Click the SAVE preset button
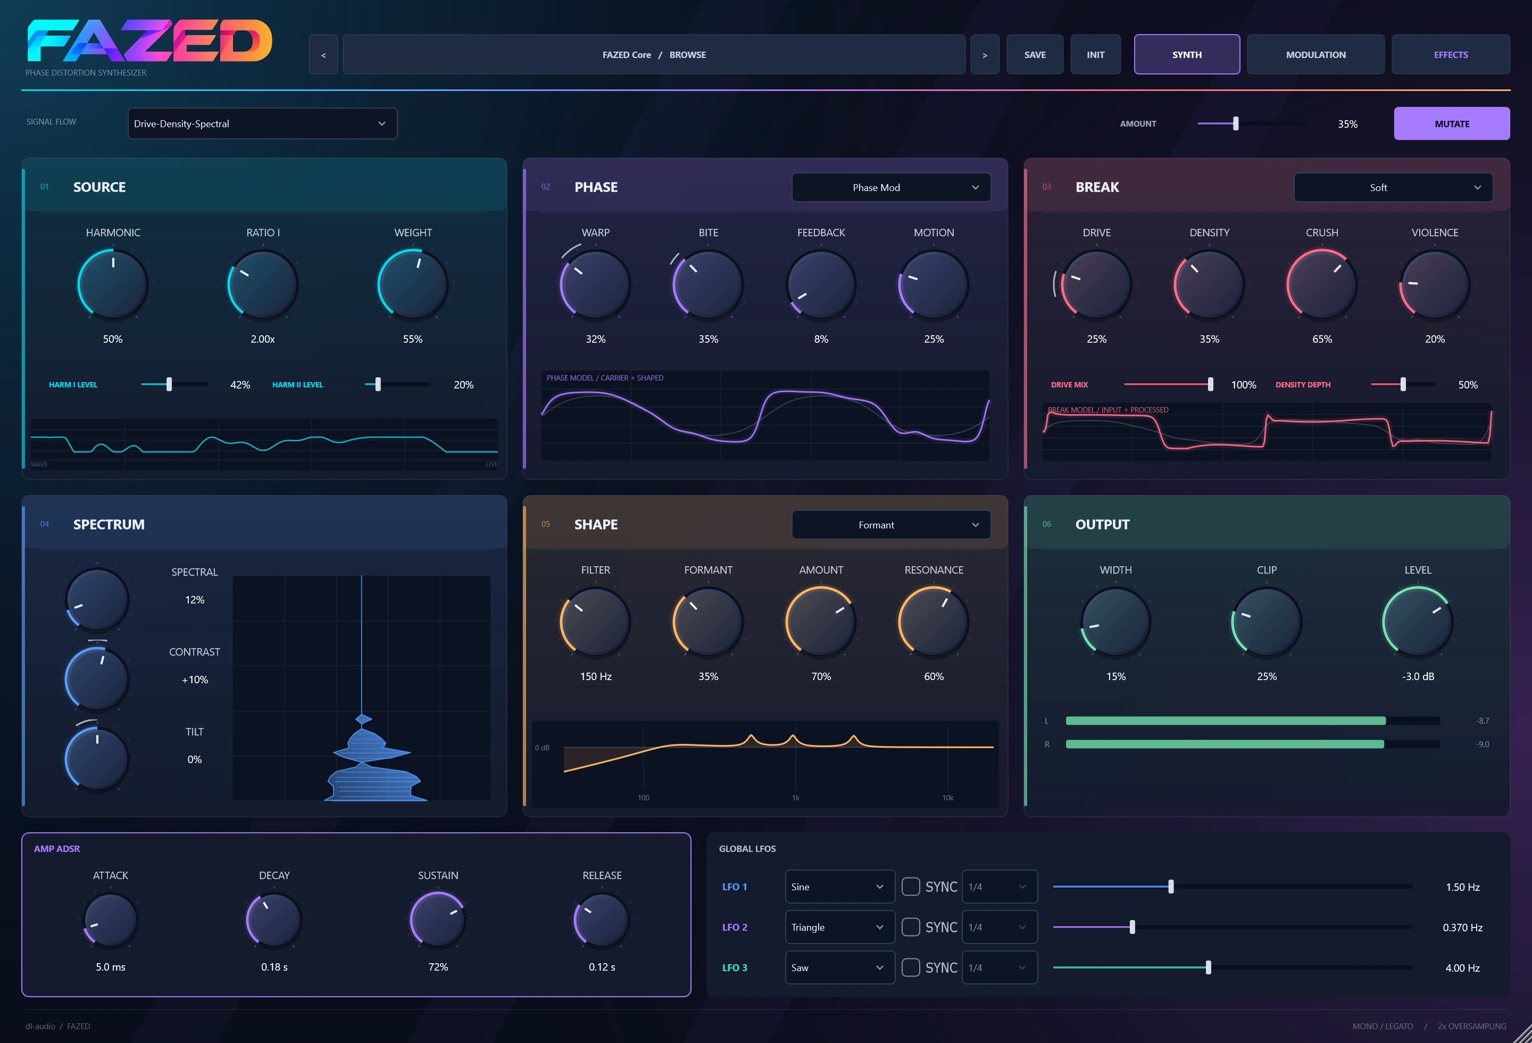Image resolution: width=1532 pixels, height=1043 pixels. [1034, 55]
